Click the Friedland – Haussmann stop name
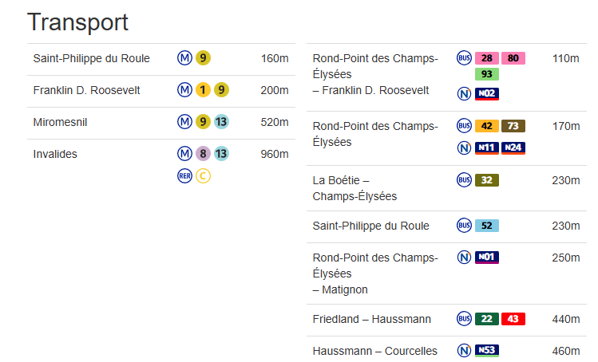Screen dimensions: 598x362 pos(371,319)
